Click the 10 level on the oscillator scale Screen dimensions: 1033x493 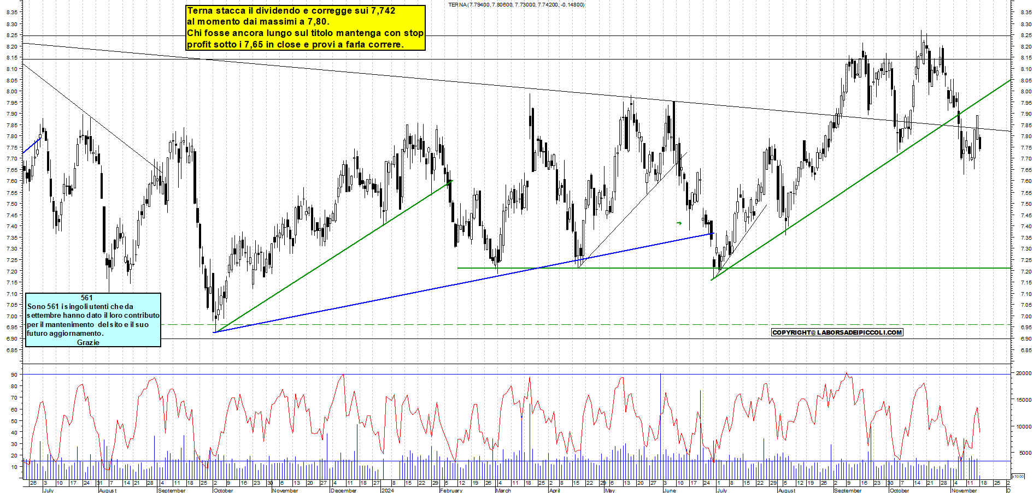coord(14,467)
